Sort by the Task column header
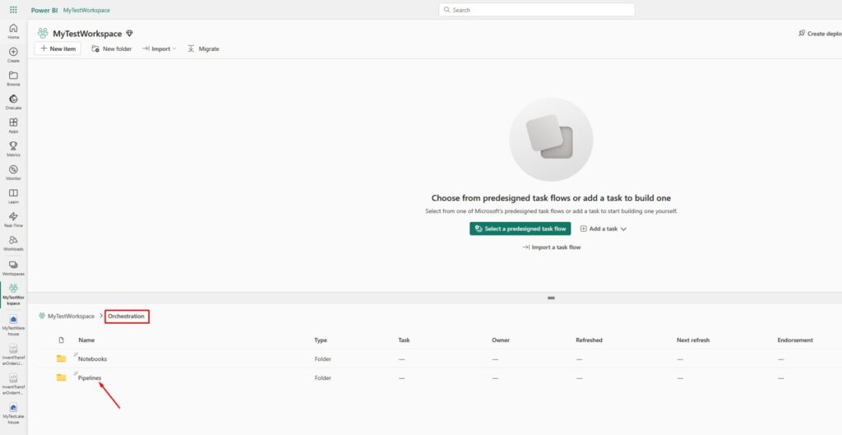The image size is (842, 435). click(x=405, y=340)
